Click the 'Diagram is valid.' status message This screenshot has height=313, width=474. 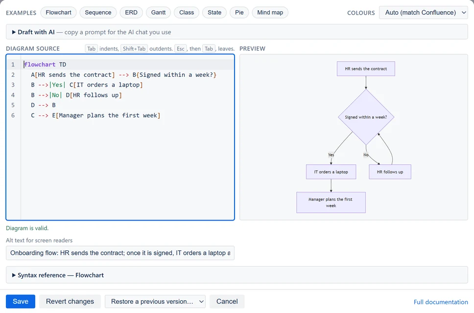point(27,228)
